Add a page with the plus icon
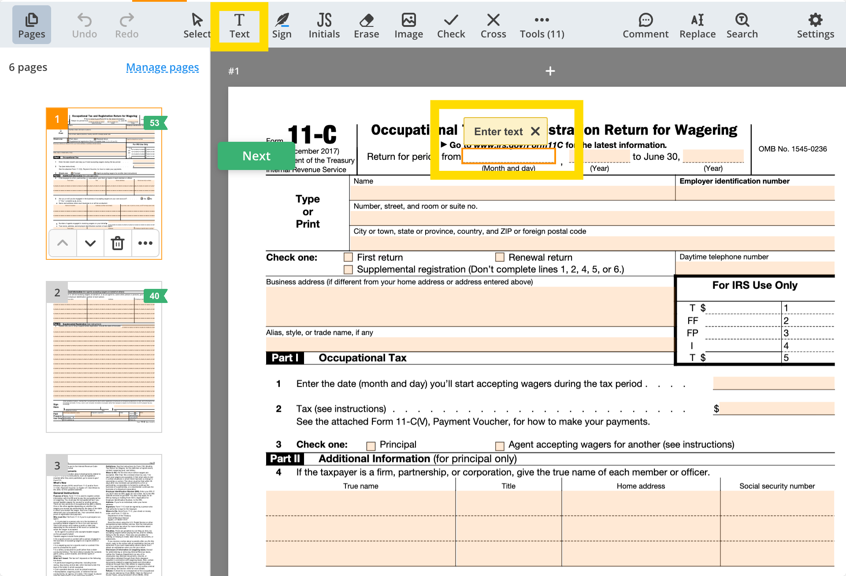The height and width of the screenshot is (576, 846). point(550,71)
